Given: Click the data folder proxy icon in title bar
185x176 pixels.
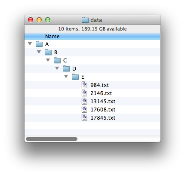Looking at the screenshot, I should (x=85, y=20).
